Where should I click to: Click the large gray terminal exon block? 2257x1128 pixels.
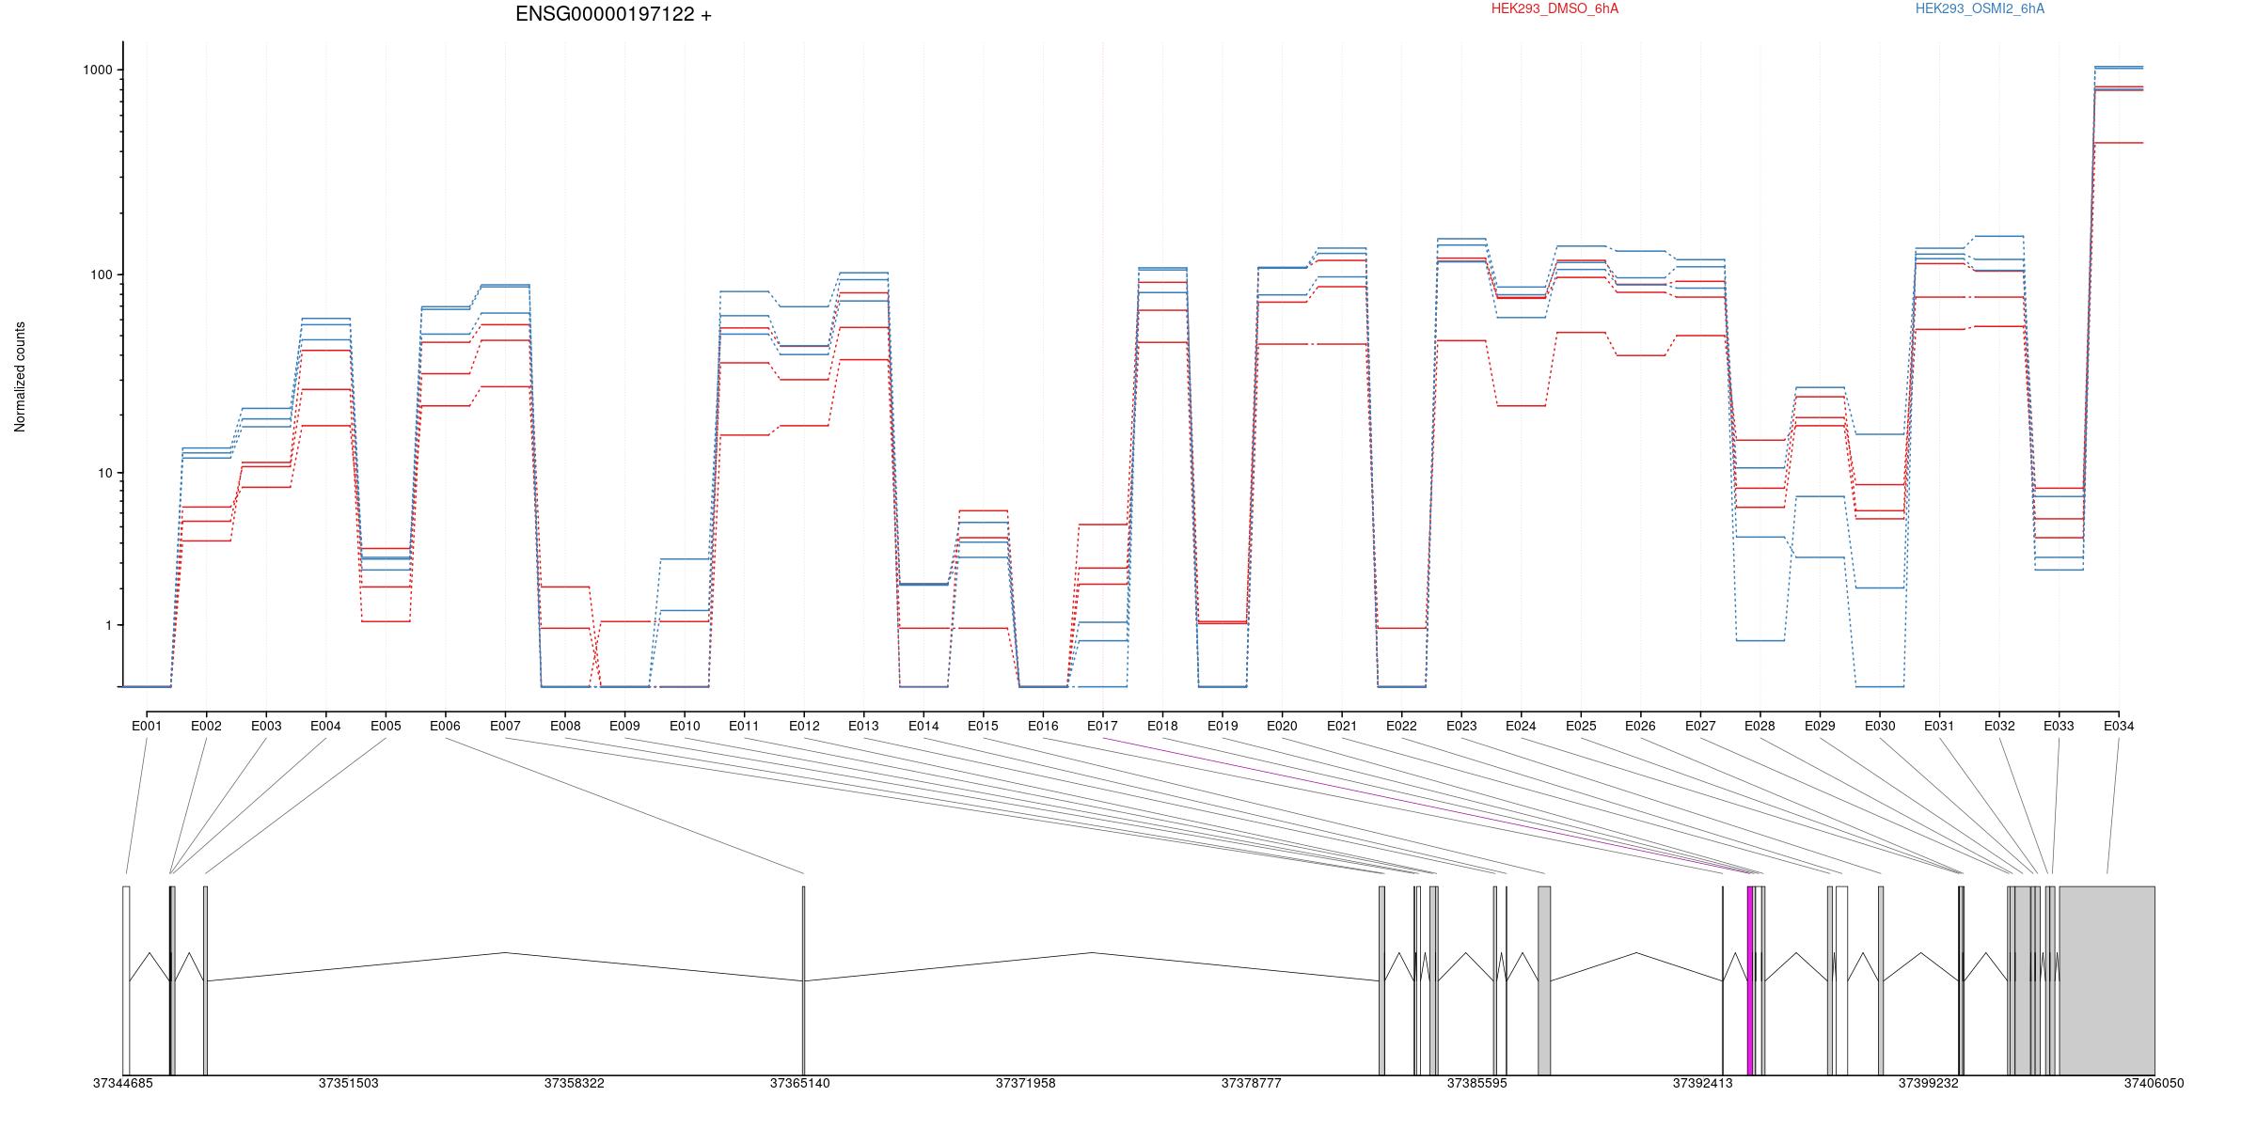tap(2107, 980)
